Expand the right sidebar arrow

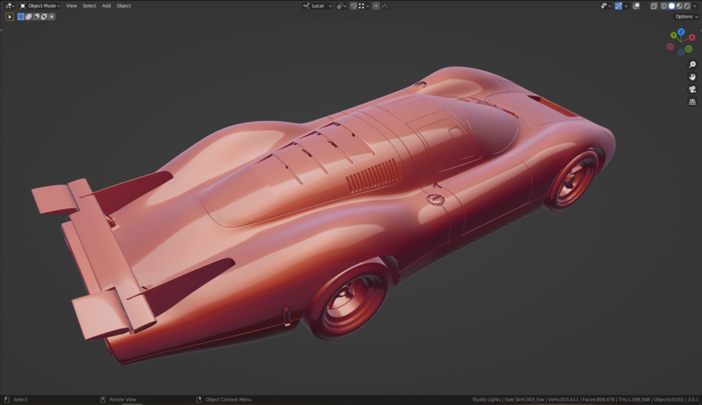coord(700,30)
